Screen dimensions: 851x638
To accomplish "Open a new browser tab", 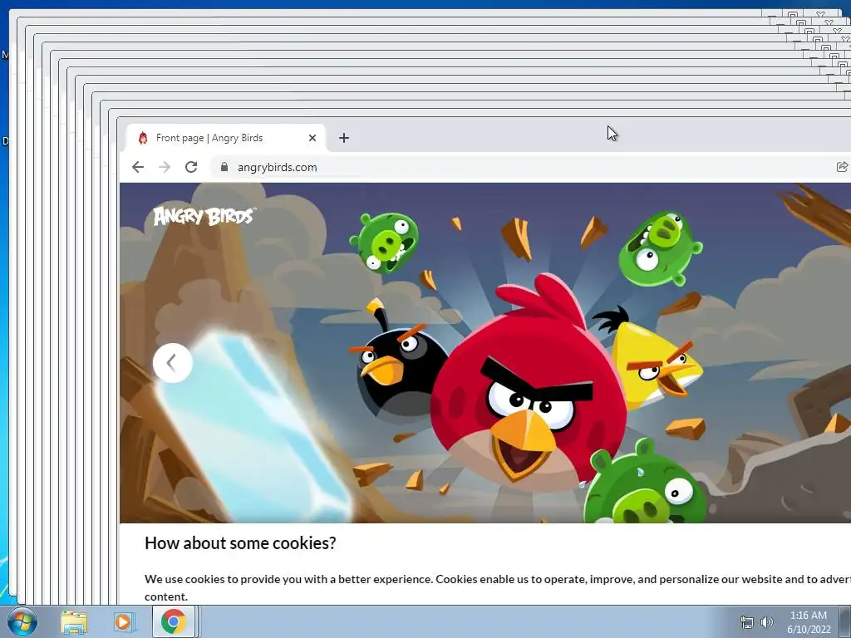I will point(343,138).
